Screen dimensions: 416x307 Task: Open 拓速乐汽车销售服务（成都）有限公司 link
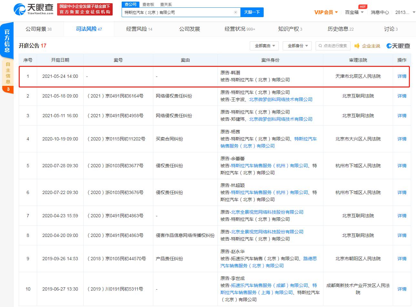[x=269, y=286]
